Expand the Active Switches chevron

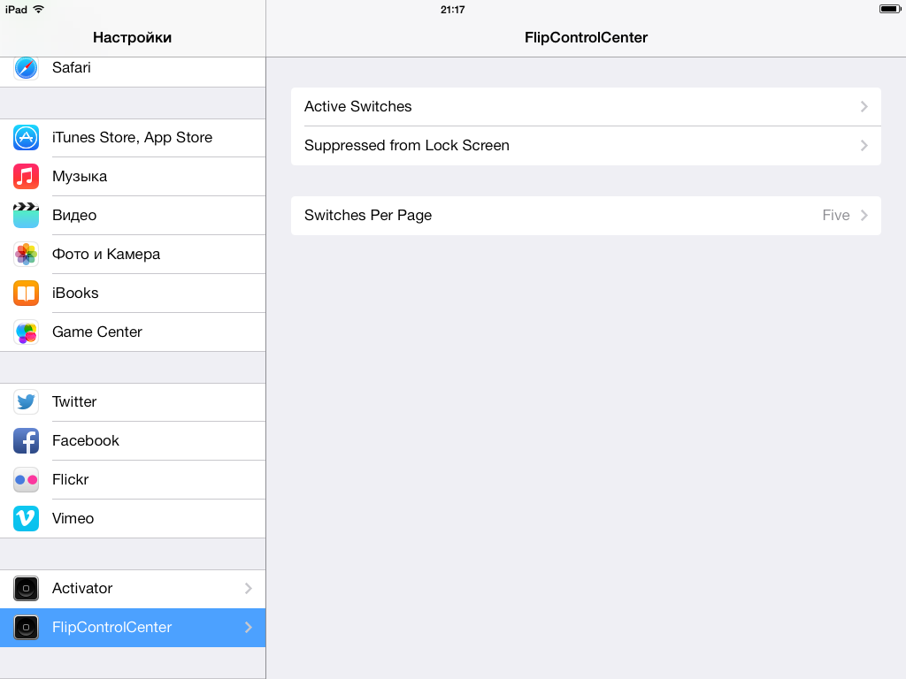[864, 107]
